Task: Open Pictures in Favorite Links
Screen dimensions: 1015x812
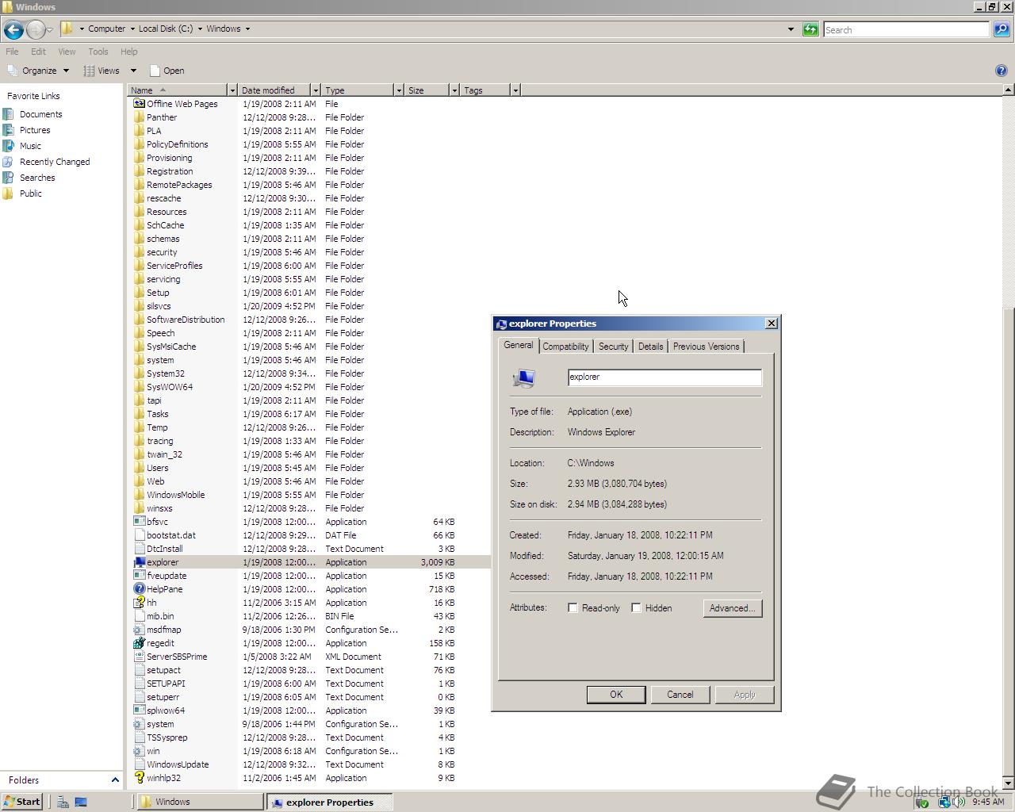Action: coord(35,130)
